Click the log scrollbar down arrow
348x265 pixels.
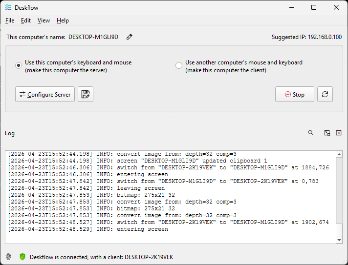[339, 240]
